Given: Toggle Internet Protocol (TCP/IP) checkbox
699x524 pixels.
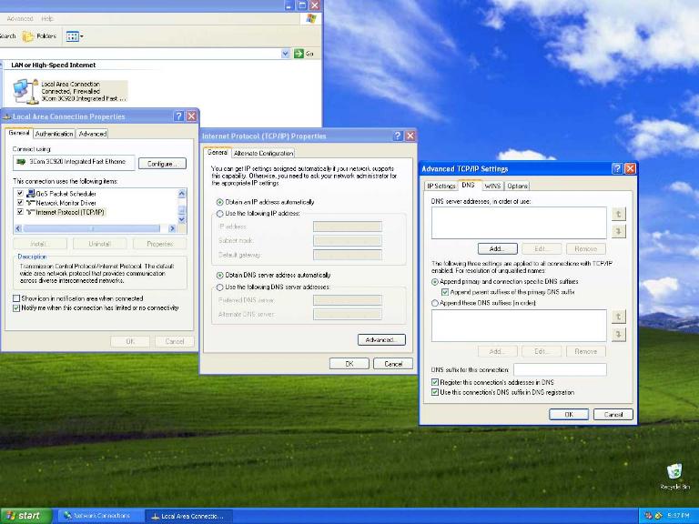Looking at the screenshot, I should (20, 212).
